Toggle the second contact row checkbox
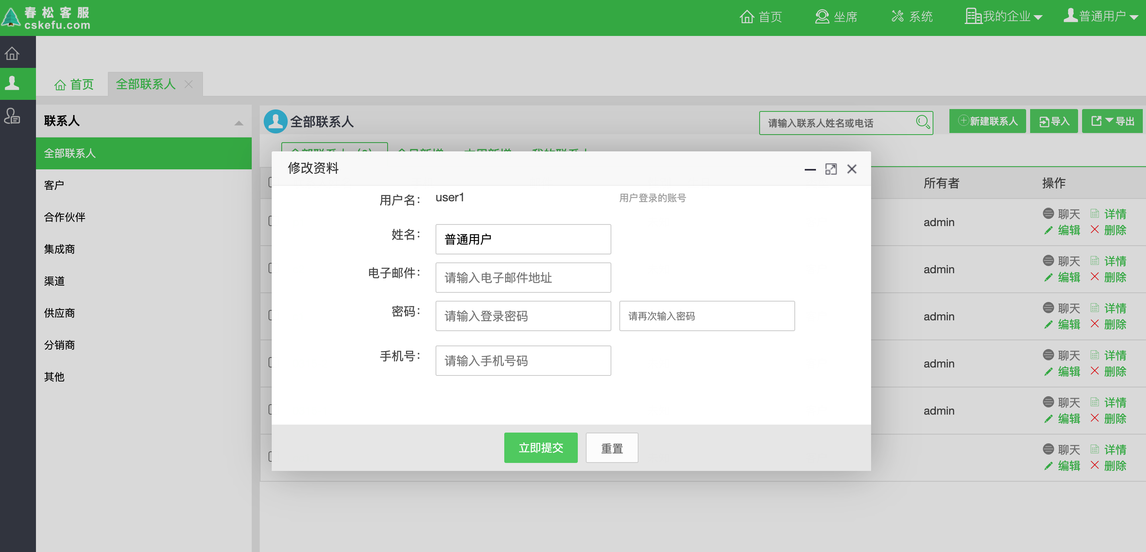 pos(270,268)
